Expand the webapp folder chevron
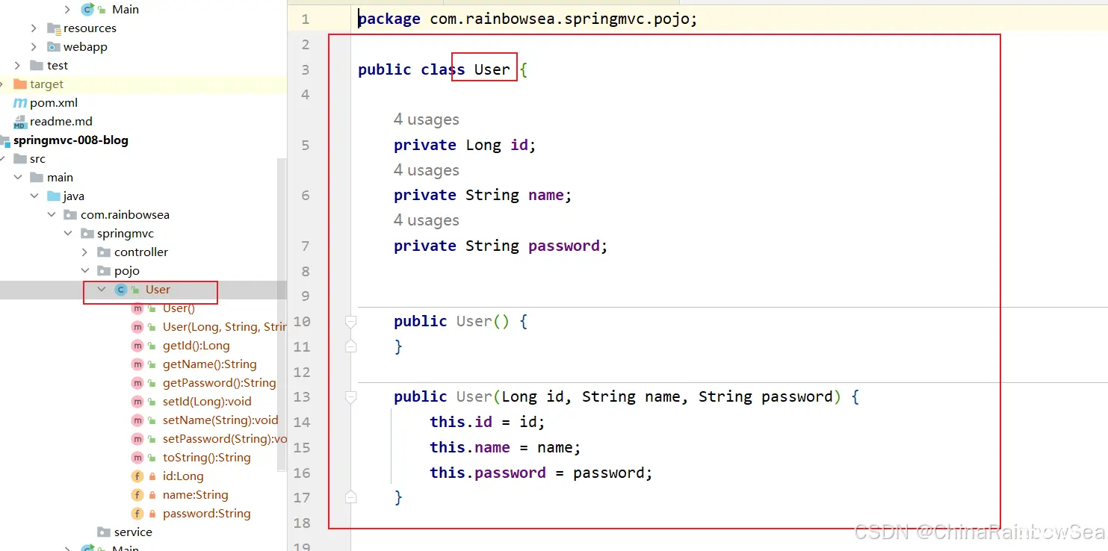1108x551 pixels. click(34, 47)
